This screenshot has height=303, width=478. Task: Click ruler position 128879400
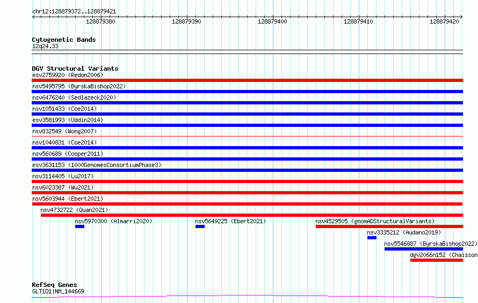click(x=272, y=21)
